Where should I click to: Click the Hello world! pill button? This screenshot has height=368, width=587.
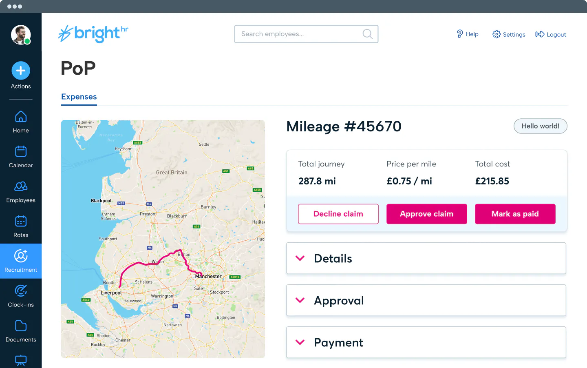(x=540, y=126)
